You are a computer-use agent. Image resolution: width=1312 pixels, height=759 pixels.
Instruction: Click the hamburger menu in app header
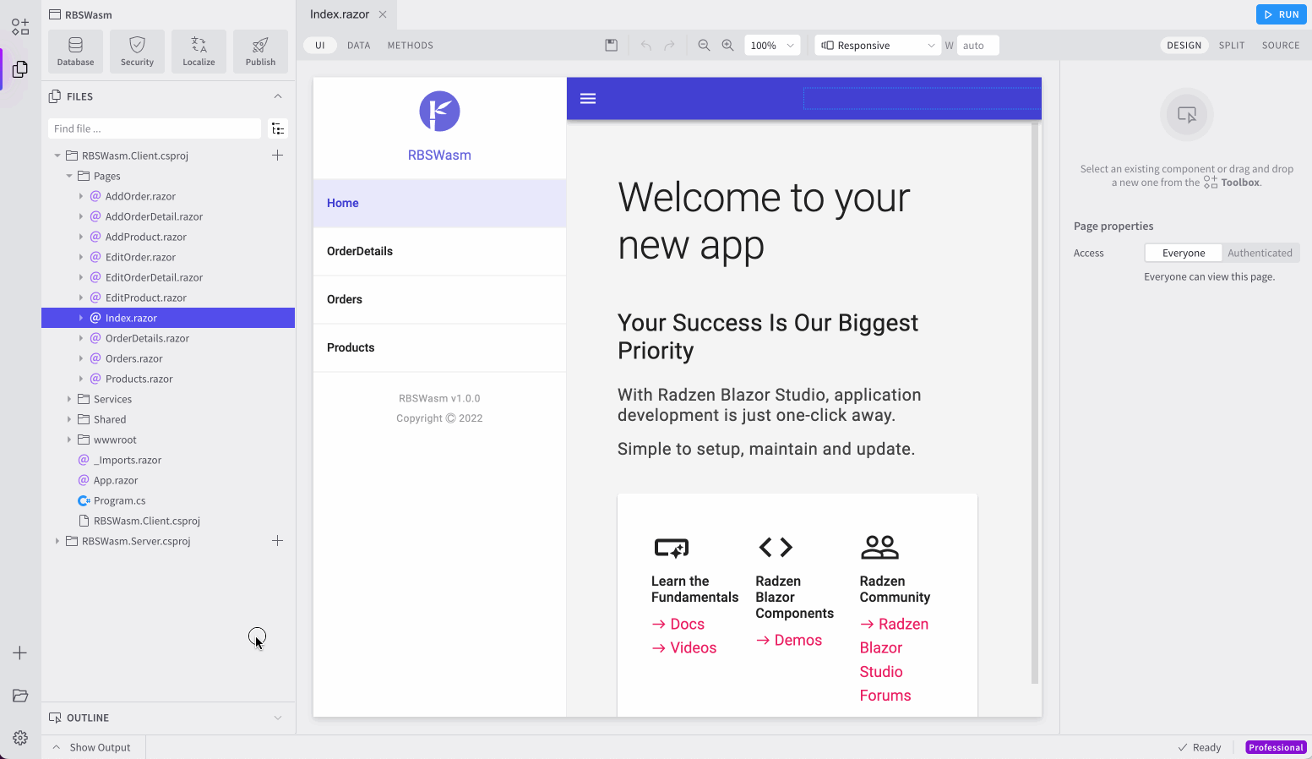pyautogui.click(x=588, y=99)
